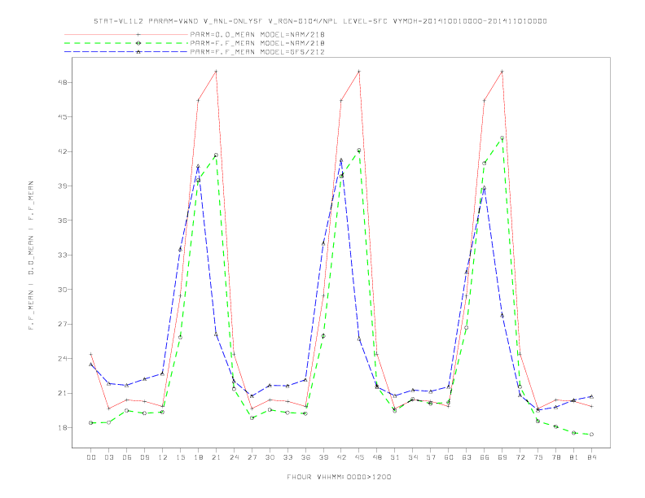Click x-axis forecast hour label 33

tap(287, 457)
